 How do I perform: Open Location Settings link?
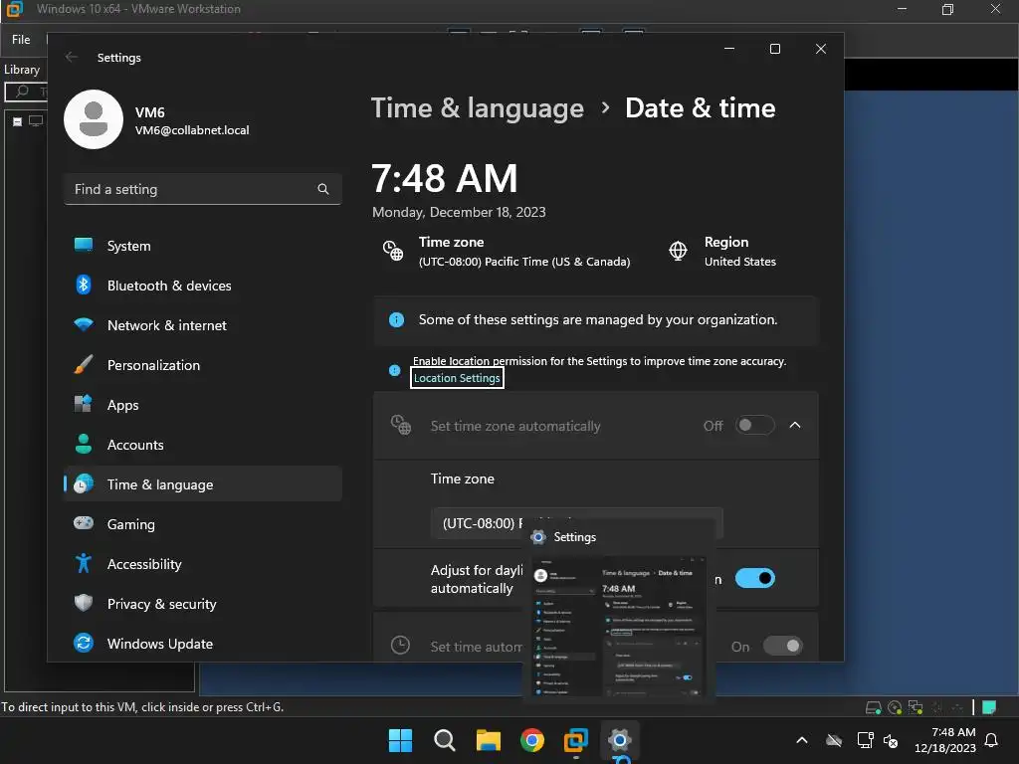pyautogui.click(x=457, y=378)
